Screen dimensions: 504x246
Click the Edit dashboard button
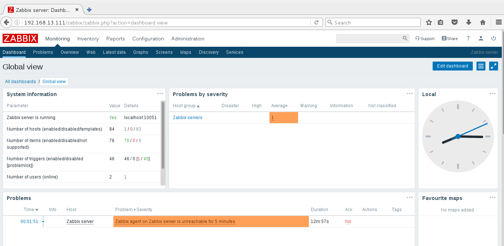pos(453,66)
